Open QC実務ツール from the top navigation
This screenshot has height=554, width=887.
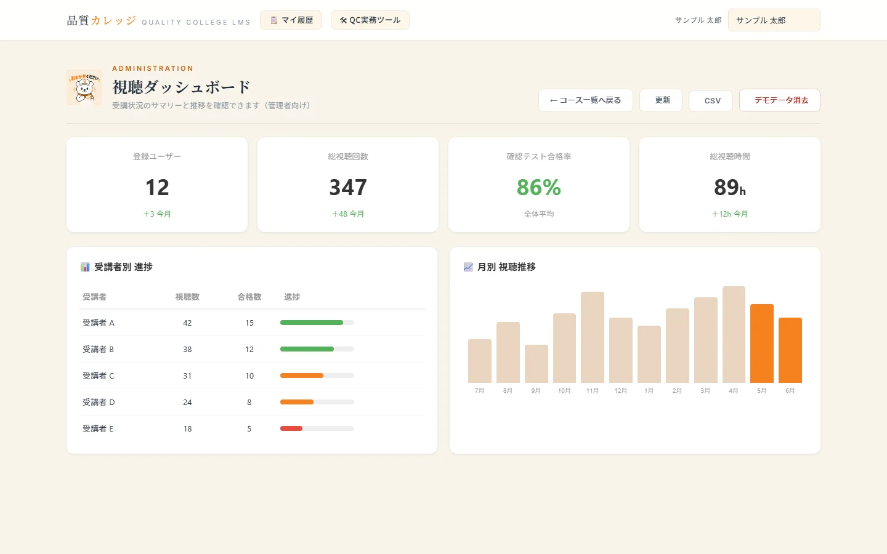coord(370,20)
